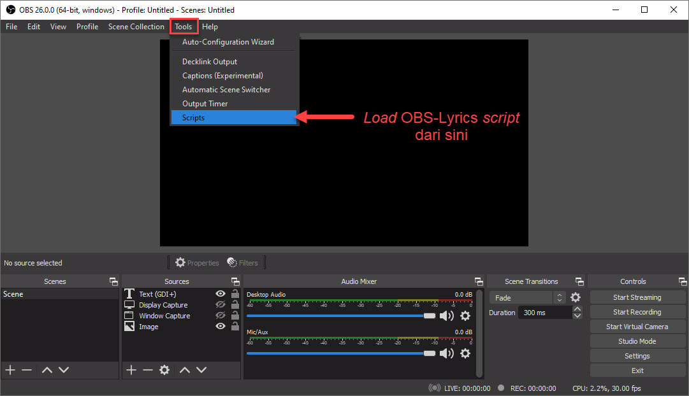Click the Properties gear button

[x=197, y=262]
